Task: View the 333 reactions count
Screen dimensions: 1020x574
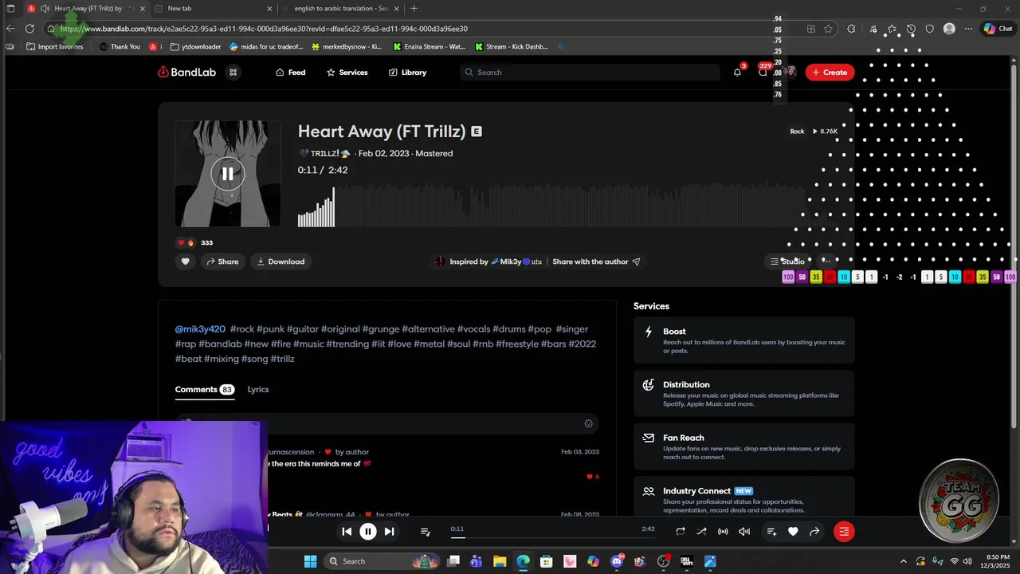Action: click(206, 242)
